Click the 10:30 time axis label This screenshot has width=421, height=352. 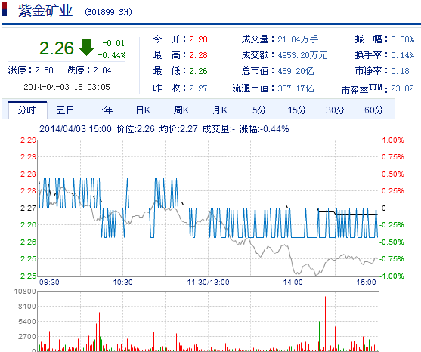pos(122,283)
